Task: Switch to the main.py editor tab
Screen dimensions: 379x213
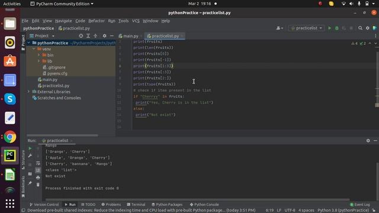Action: click(x=130, y=36)
